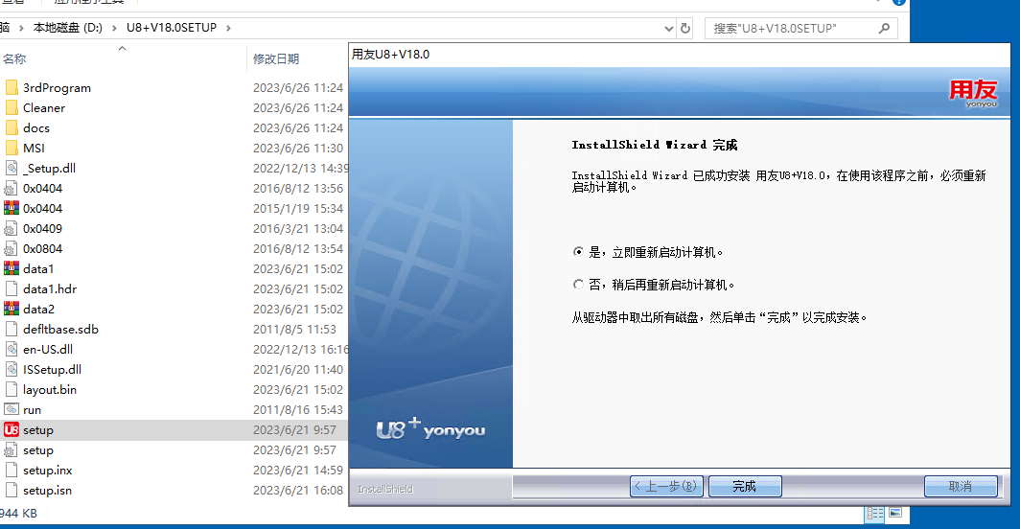Refresh the Explorer address bar

(685, 28)
